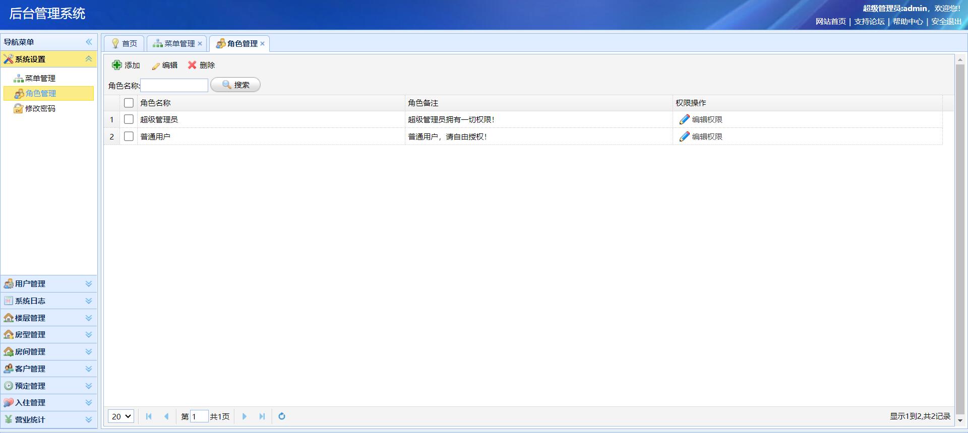Switch to the 首页 tab
The width and height of the screenshot is (968, 433).
coord(124,43)
